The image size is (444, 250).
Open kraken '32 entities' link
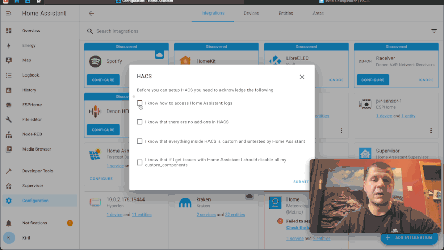(235, 215)
